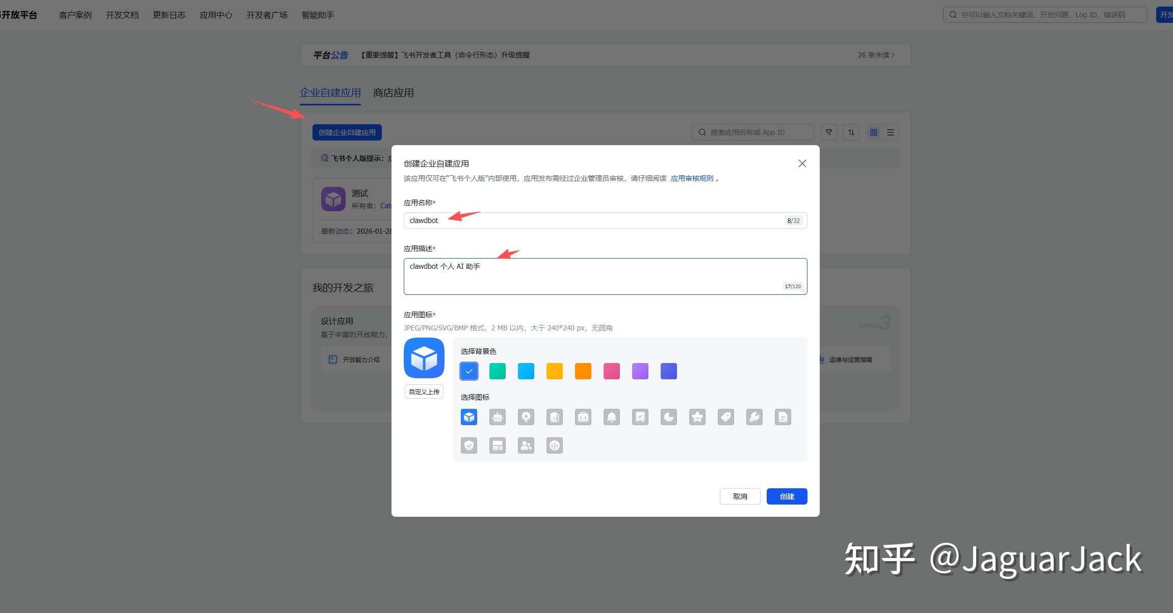The width and height of the screenshot is (1173, 613).
Task: Choose the green background color
Action: [x=497, y=371]
